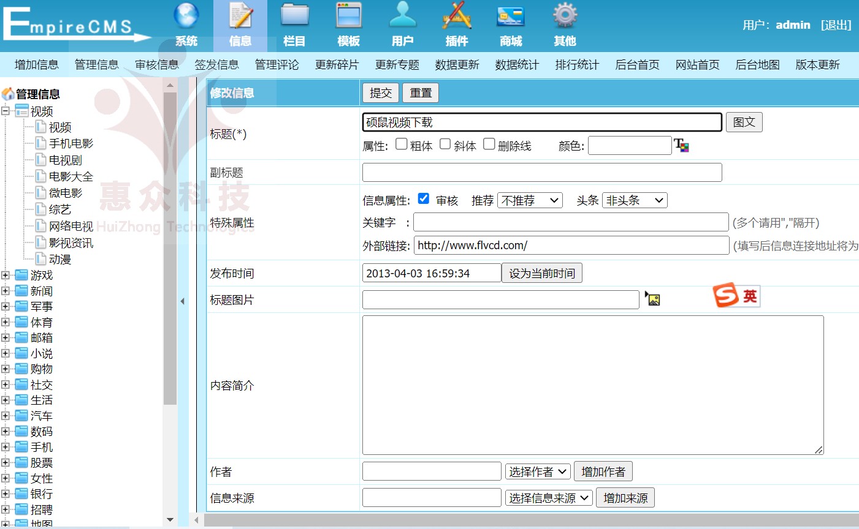The width and height of the screenshot is (859, 529).
Task: Open the 其他 gear icon
Action: coord(565,16)
